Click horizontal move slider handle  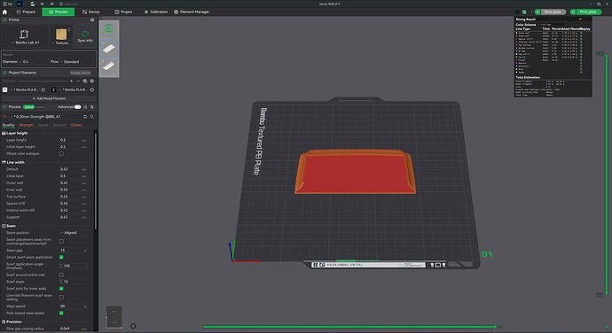(x=495, y=327)
